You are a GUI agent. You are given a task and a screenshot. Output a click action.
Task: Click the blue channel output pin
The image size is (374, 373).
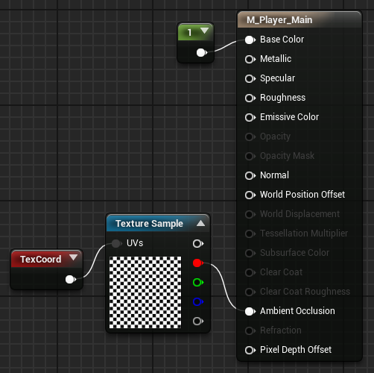pyautogui.click(x=198, y=302)
